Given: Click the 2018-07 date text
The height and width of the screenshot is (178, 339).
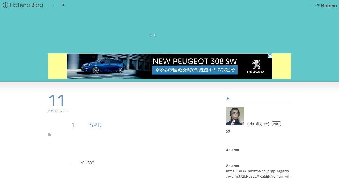Looking at the screenshot, I should click(x=58, y=111).
